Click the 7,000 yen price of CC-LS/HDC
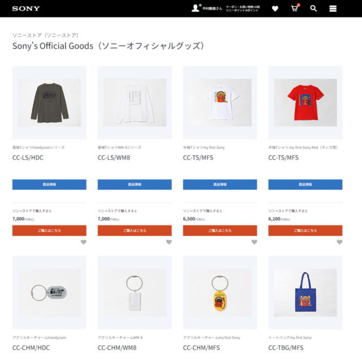This screenshot has height=363, width=362. click(x=23, y=219)
